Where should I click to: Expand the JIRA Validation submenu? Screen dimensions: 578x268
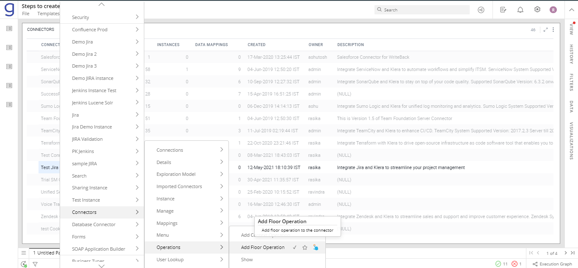[x=137, y=139]
